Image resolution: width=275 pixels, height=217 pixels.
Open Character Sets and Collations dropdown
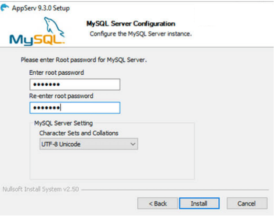tap(89, 144)
